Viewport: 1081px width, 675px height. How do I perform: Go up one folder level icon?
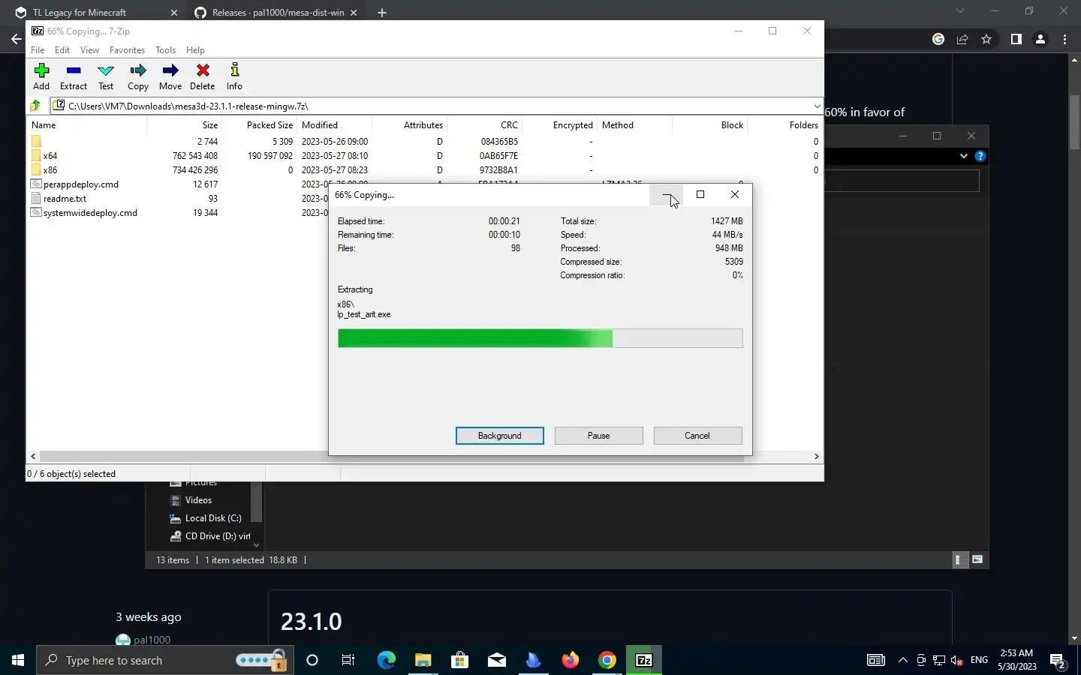[35, 106]
